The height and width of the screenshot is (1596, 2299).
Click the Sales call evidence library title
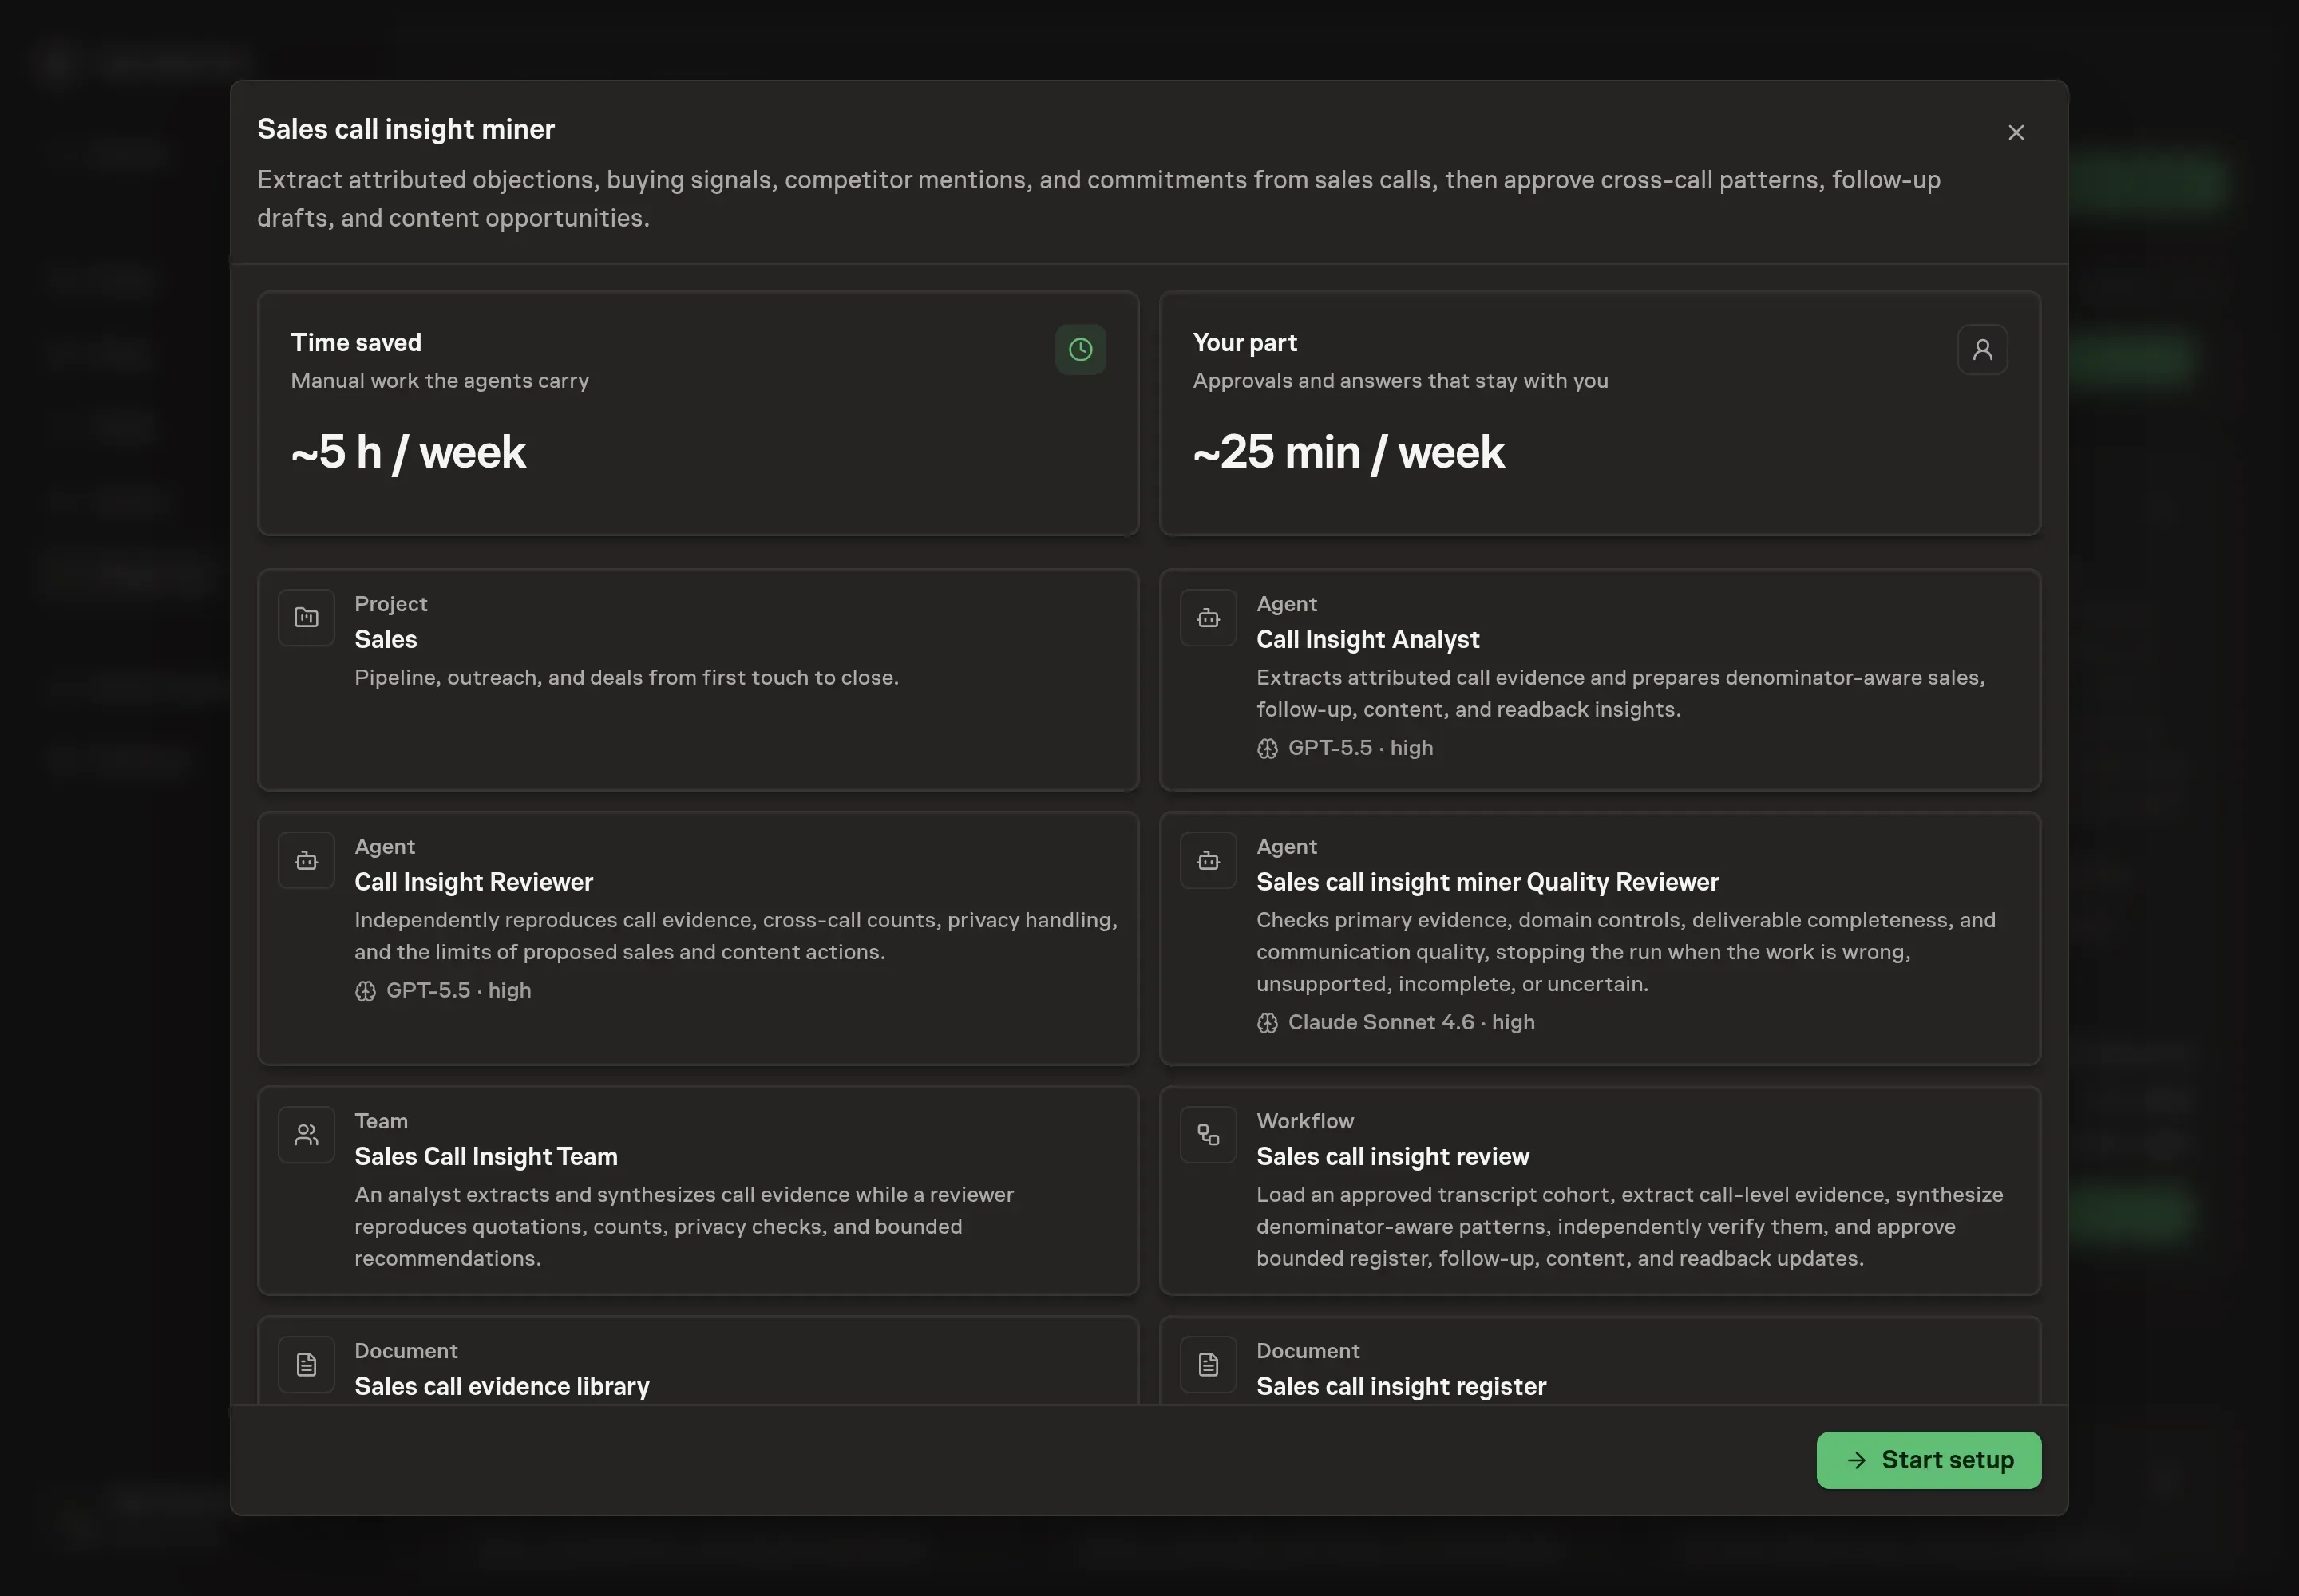pos(502,1387)
